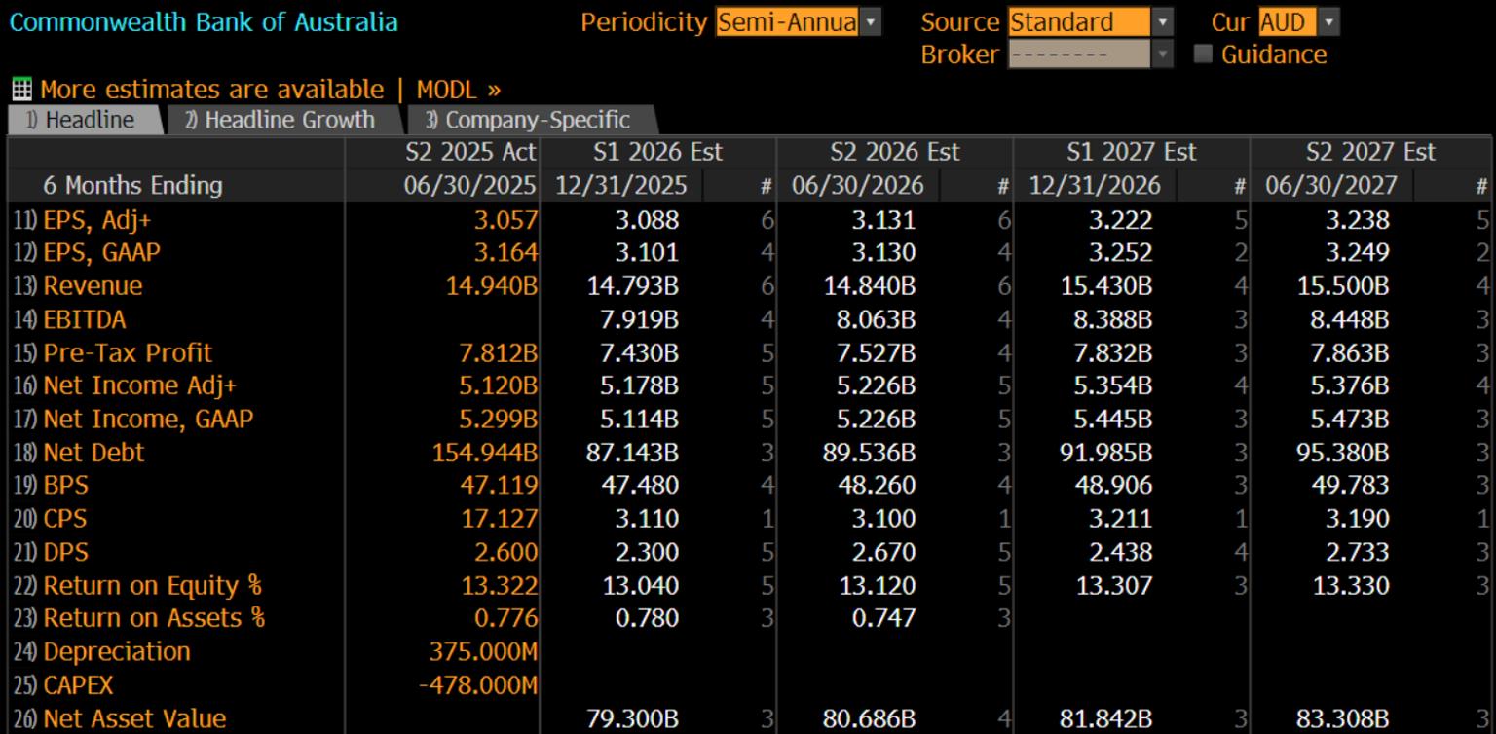Click the grid icon beside More estimates
This screenshot has width=1496, height=734.
pyautogui.click(x=21, y=90)
